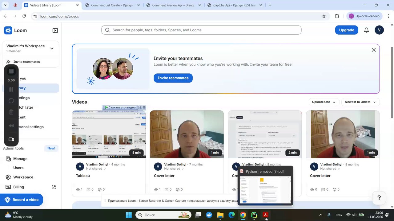Open Newest to Oldest dropdown
394x221 pixels.
click(x=360, y=102)
